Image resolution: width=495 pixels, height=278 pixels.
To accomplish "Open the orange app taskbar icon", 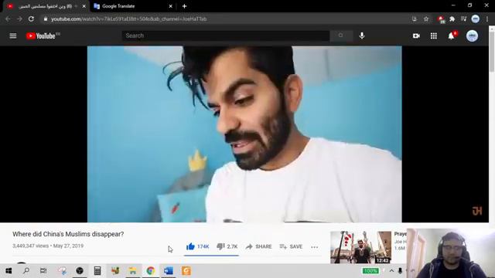I will coord(186,271).
